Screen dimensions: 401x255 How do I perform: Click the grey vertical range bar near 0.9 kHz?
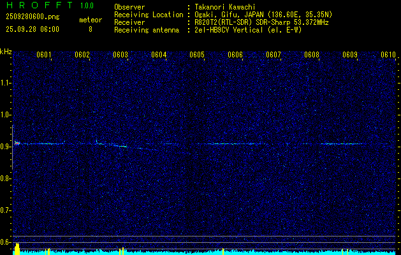(12, 147)
